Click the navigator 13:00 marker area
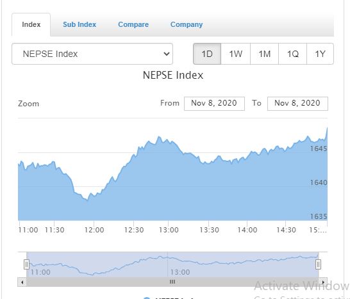Image resolution: width=350 pixels, height=299 pixels. pos(180,272)
